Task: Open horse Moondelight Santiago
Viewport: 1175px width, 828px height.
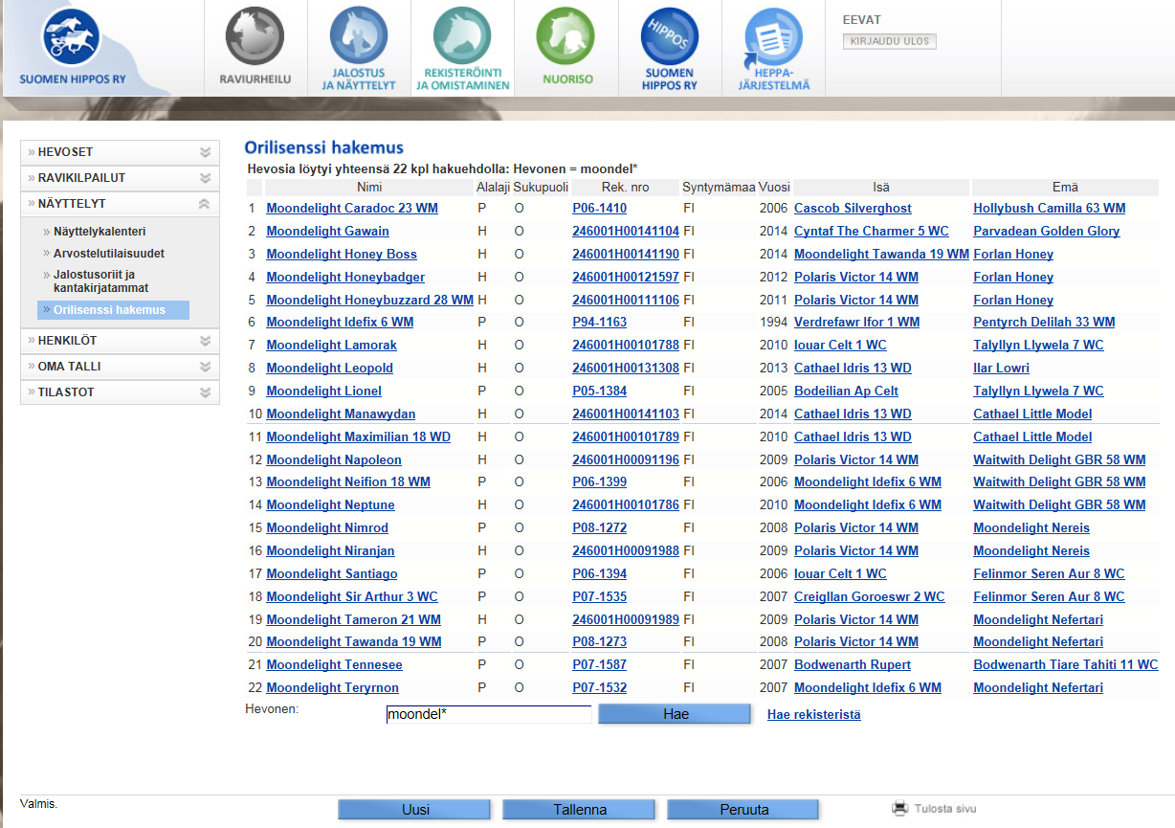Action: (x=332, y=573)
